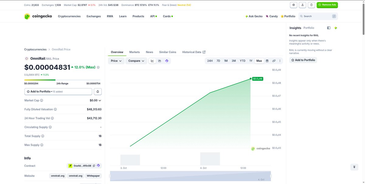Switch to the Similar Coins tab

tap(168, 52)
